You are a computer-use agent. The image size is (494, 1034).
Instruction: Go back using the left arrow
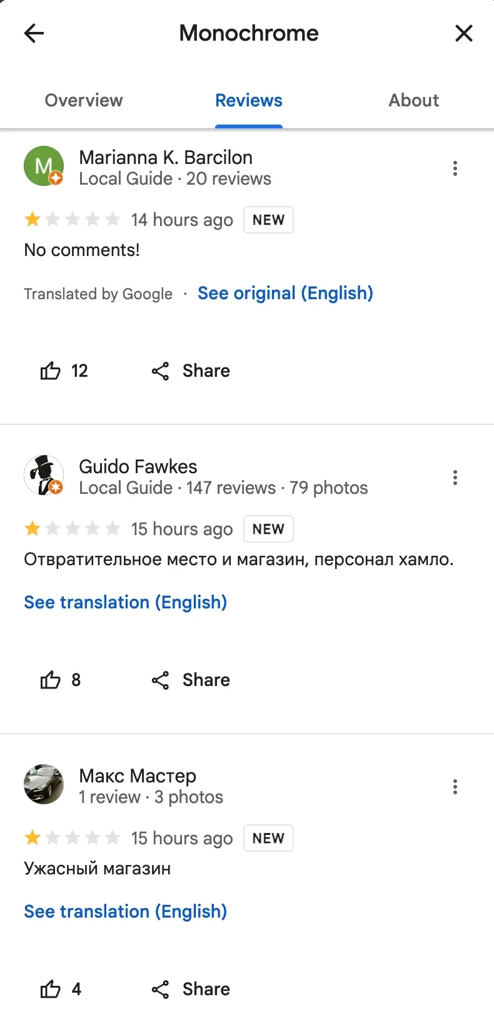pos(34,33)
